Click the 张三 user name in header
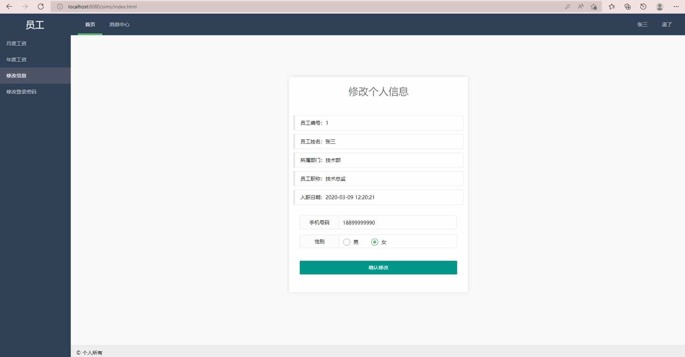Viewport: 685px width, 357px height. tap(642, 25)
